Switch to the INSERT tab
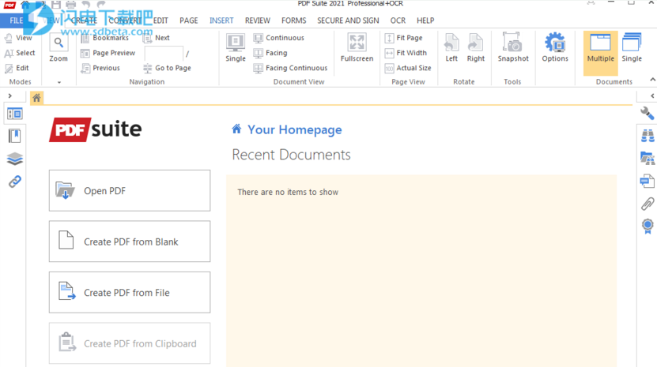This screenshot has height=367, width=657. tap(221, 21)
